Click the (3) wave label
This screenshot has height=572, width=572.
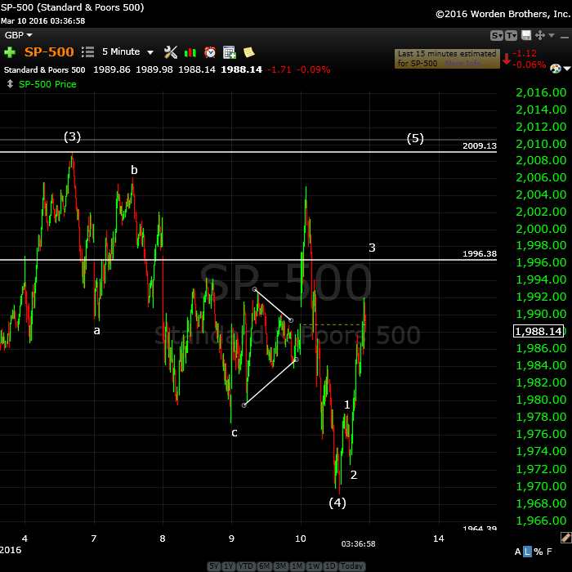pos(72,136)
